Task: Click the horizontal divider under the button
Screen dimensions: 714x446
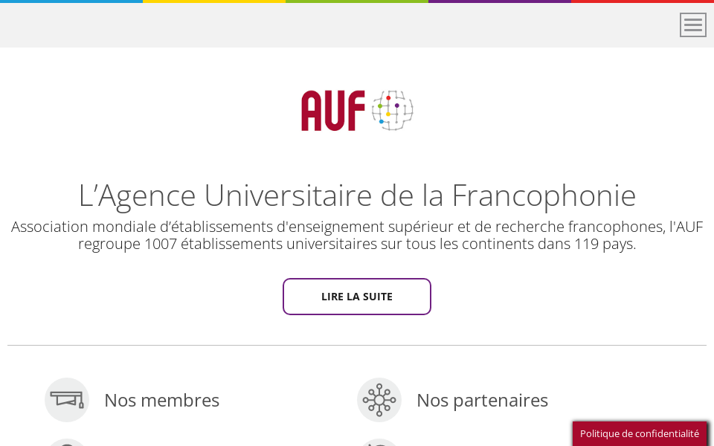Action: [357, 345]
